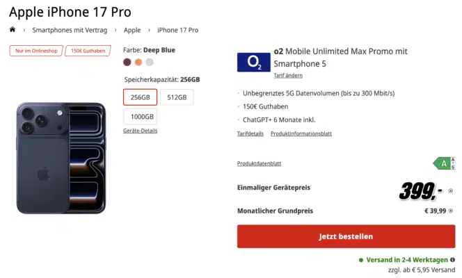Select the orange color swatch
Screen dimensions: 462x278
point(138,62)
